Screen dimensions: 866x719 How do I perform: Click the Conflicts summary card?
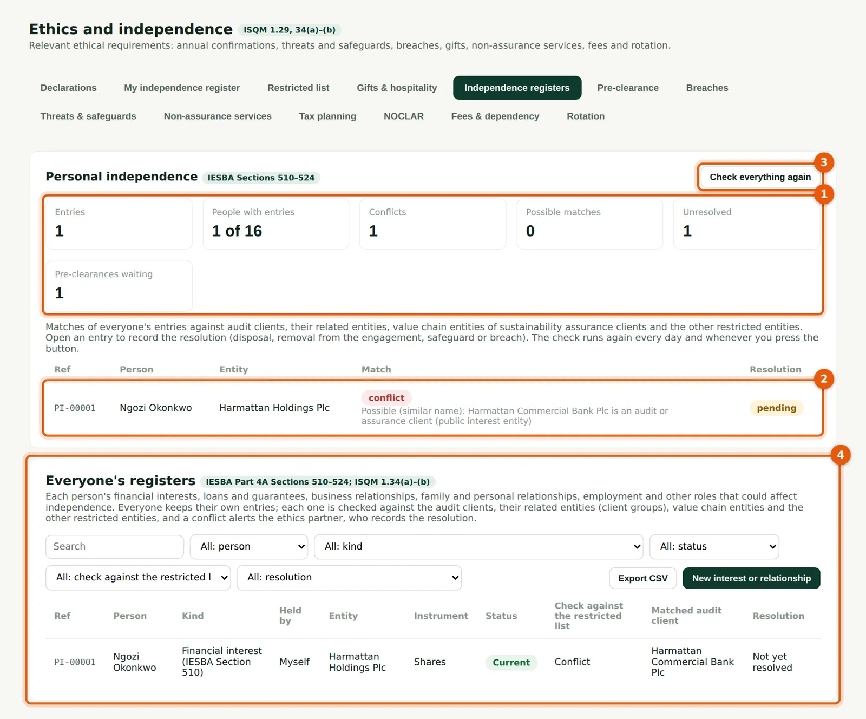click(433, 224)
